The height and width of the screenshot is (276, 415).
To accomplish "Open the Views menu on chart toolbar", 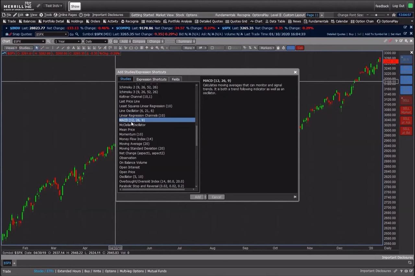I will pos(10,48).
